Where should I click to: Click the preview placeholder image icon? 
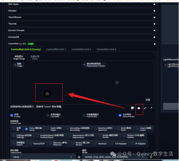point(117,82)
